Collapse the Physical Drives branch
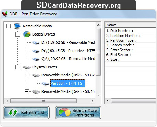This screenshot has height=127, width=157. (x=17, y=67)
